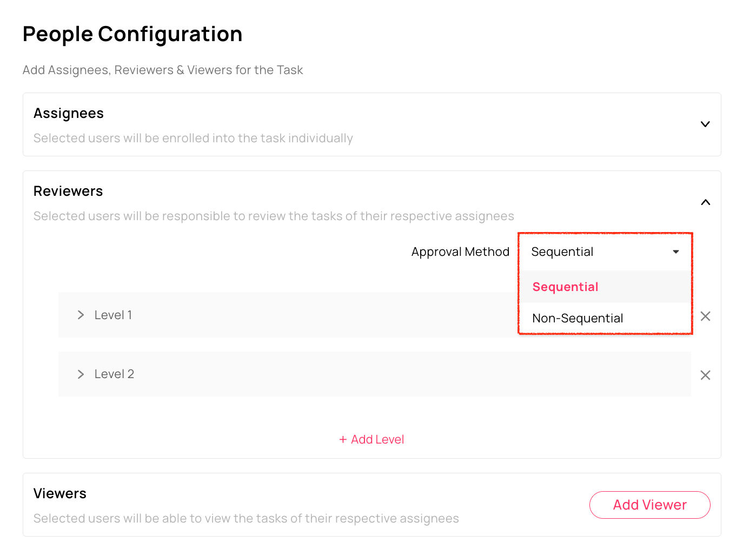Delete Level 2 with its X icon

(x=705, y=375)
